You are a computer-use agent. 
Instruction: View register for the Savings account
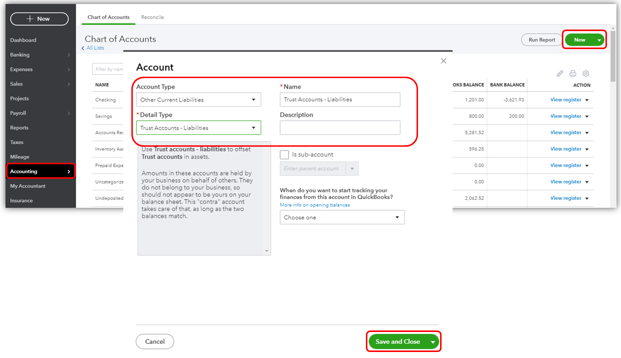[566, 116]
